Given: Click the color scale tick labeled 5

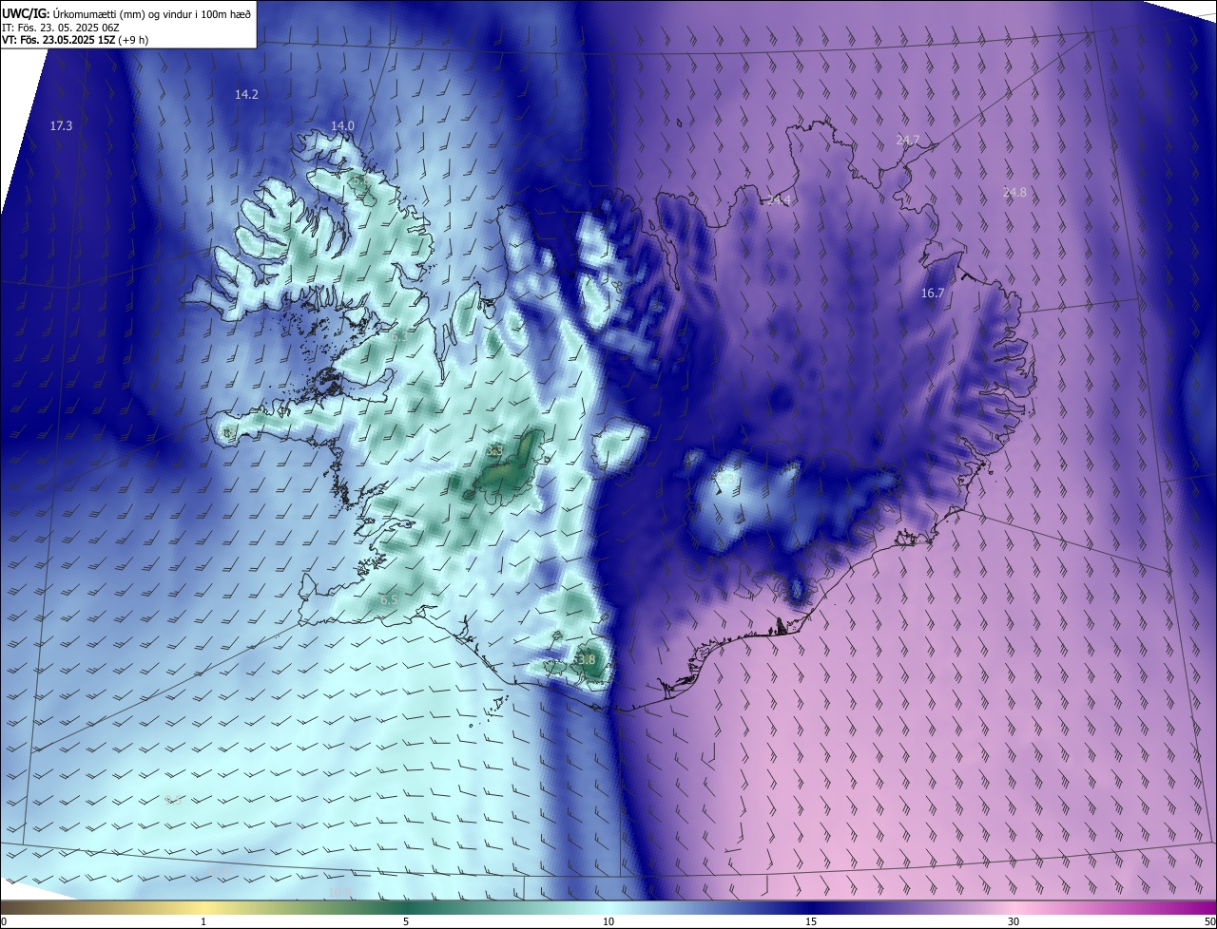Looking at the screenshot, I should coord(406,921).
